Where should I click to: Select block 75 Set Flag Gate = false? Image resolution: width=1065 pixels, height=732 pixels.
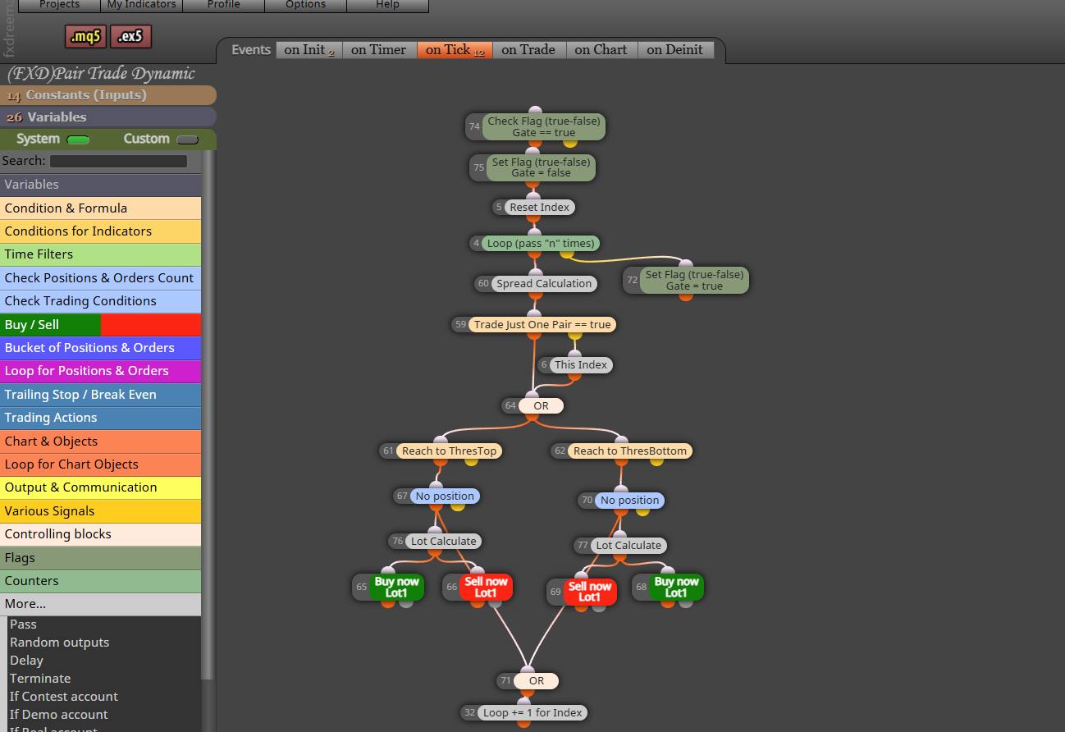[x=541, y=167]
